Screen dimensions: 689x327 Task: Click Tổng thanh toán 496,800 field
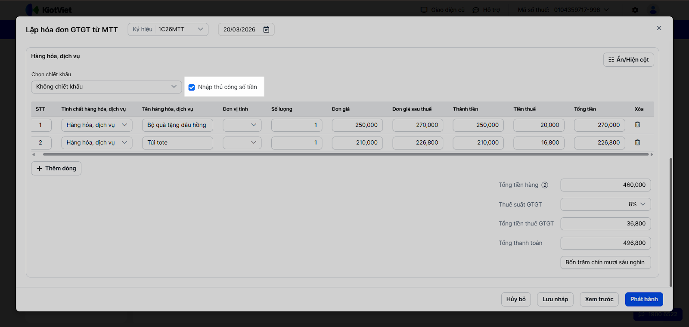click(x=605, y=243)
